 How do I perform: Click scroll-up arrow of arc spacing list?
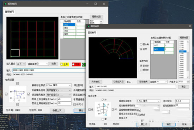188,42
